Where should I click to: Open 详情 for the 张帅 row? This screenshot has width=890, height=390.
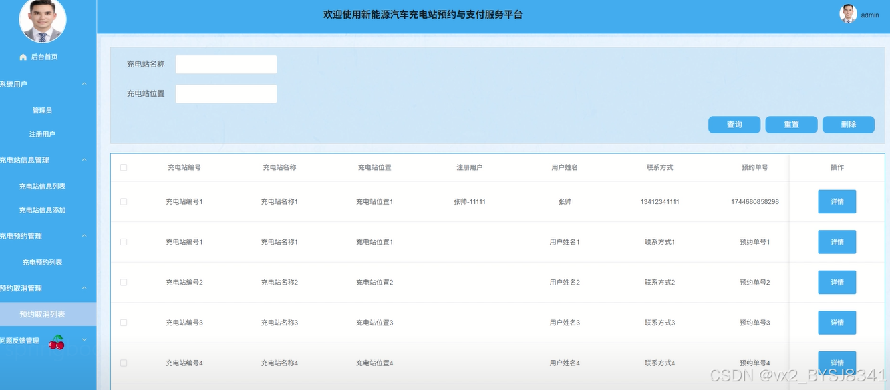[837, 201]
